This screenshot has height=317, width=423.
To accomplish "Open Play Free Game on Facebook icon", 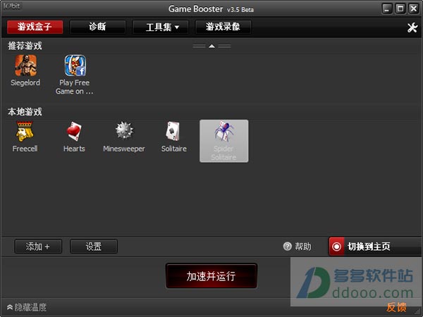I will 75,66.
